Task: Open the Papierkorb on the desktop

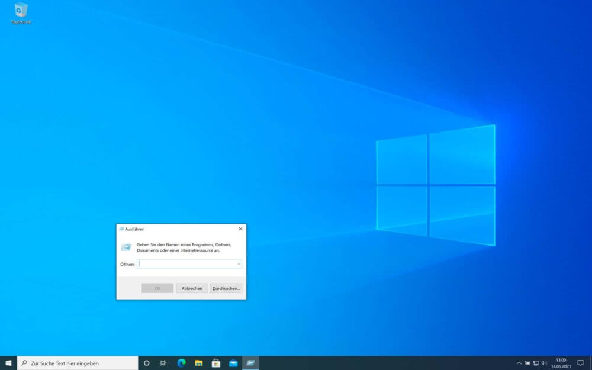Action: (x=21, y=11)
